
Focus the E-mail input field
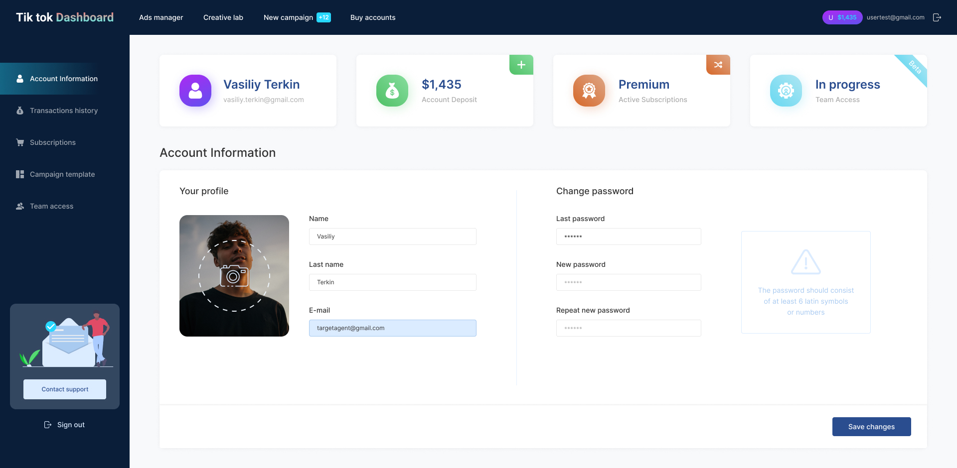point(393,328)
